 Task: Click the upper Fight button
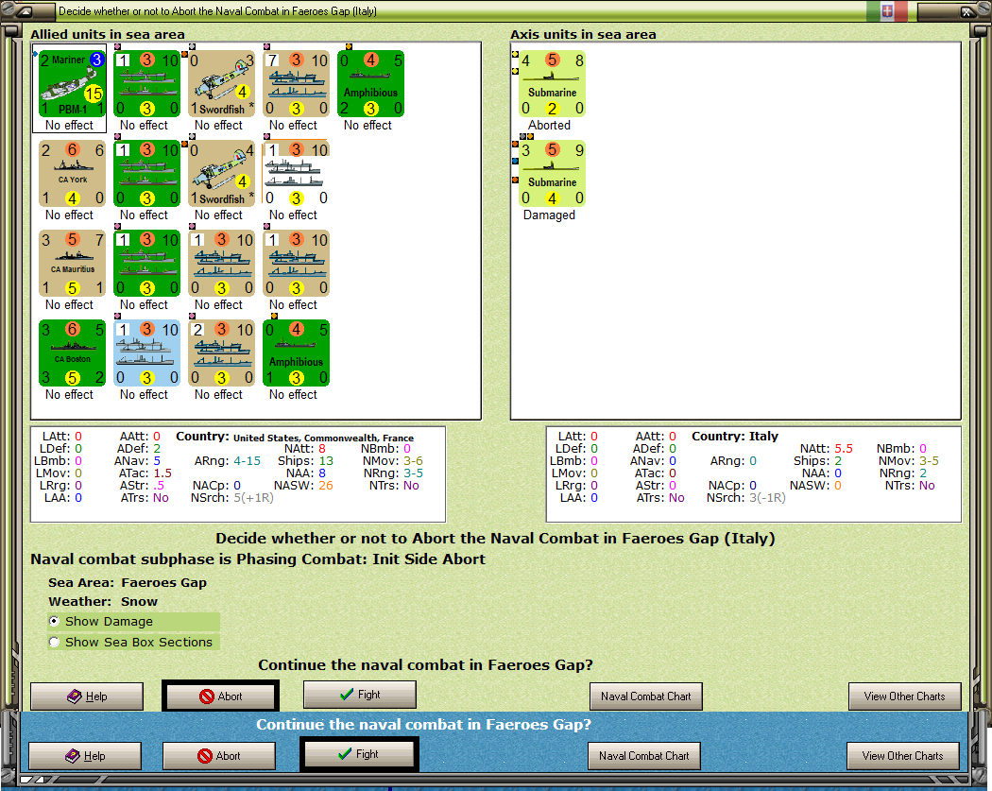[359, 695]
